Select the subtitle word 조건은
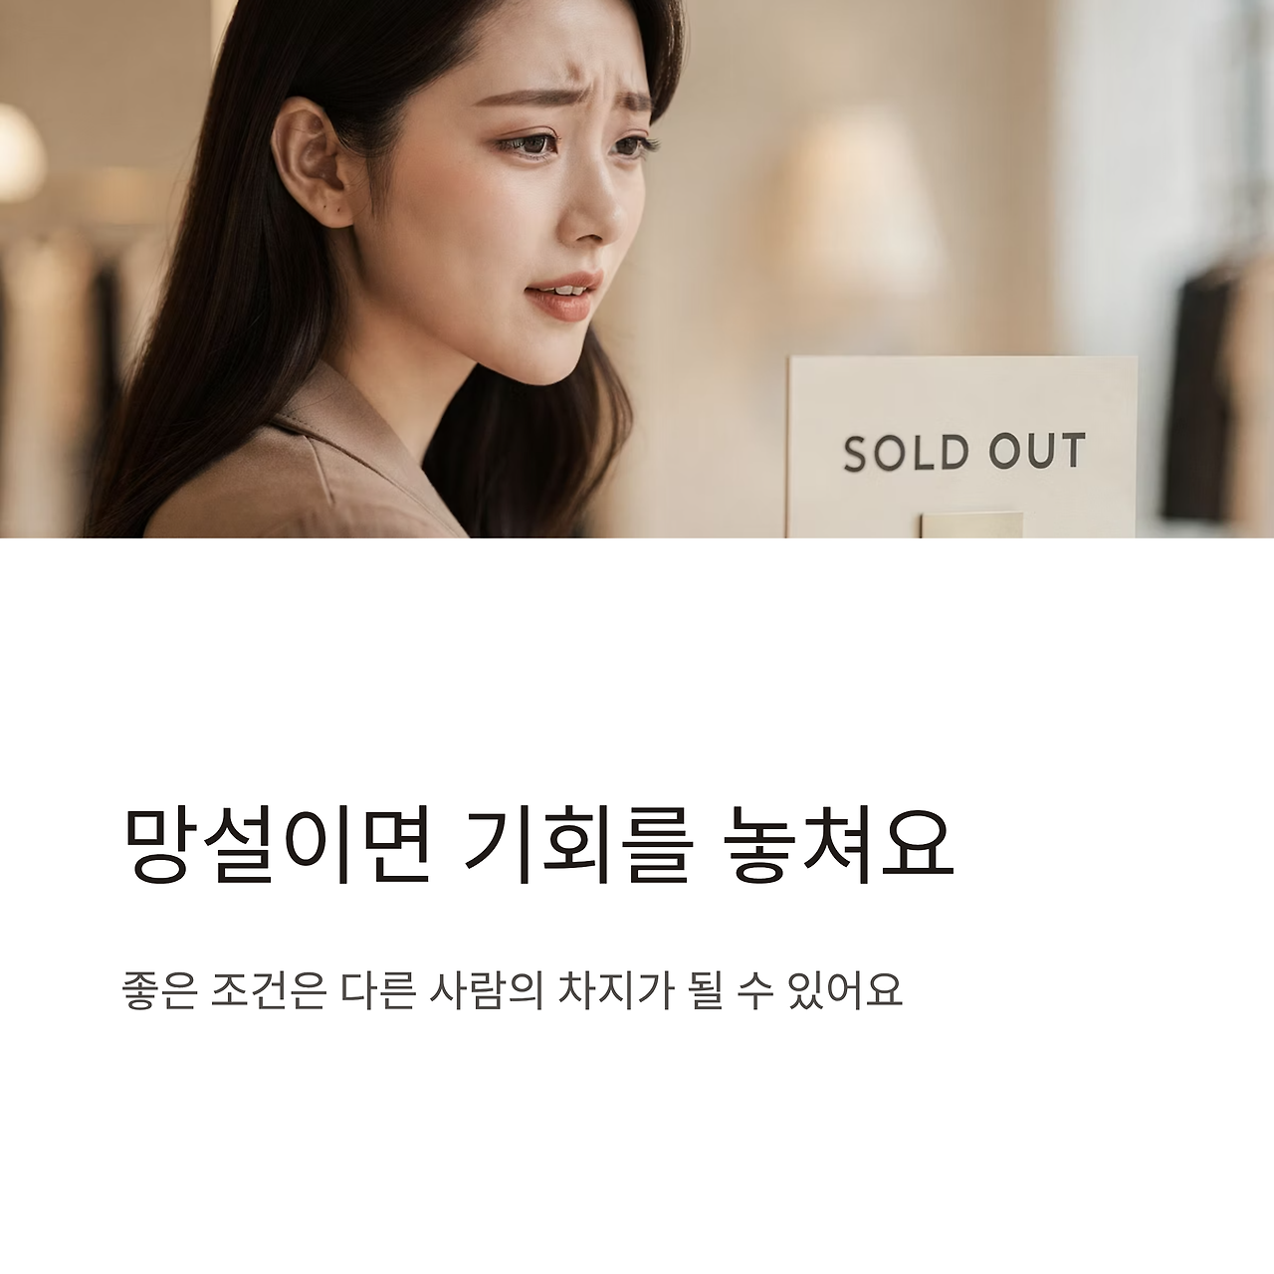 pos(269,991)
